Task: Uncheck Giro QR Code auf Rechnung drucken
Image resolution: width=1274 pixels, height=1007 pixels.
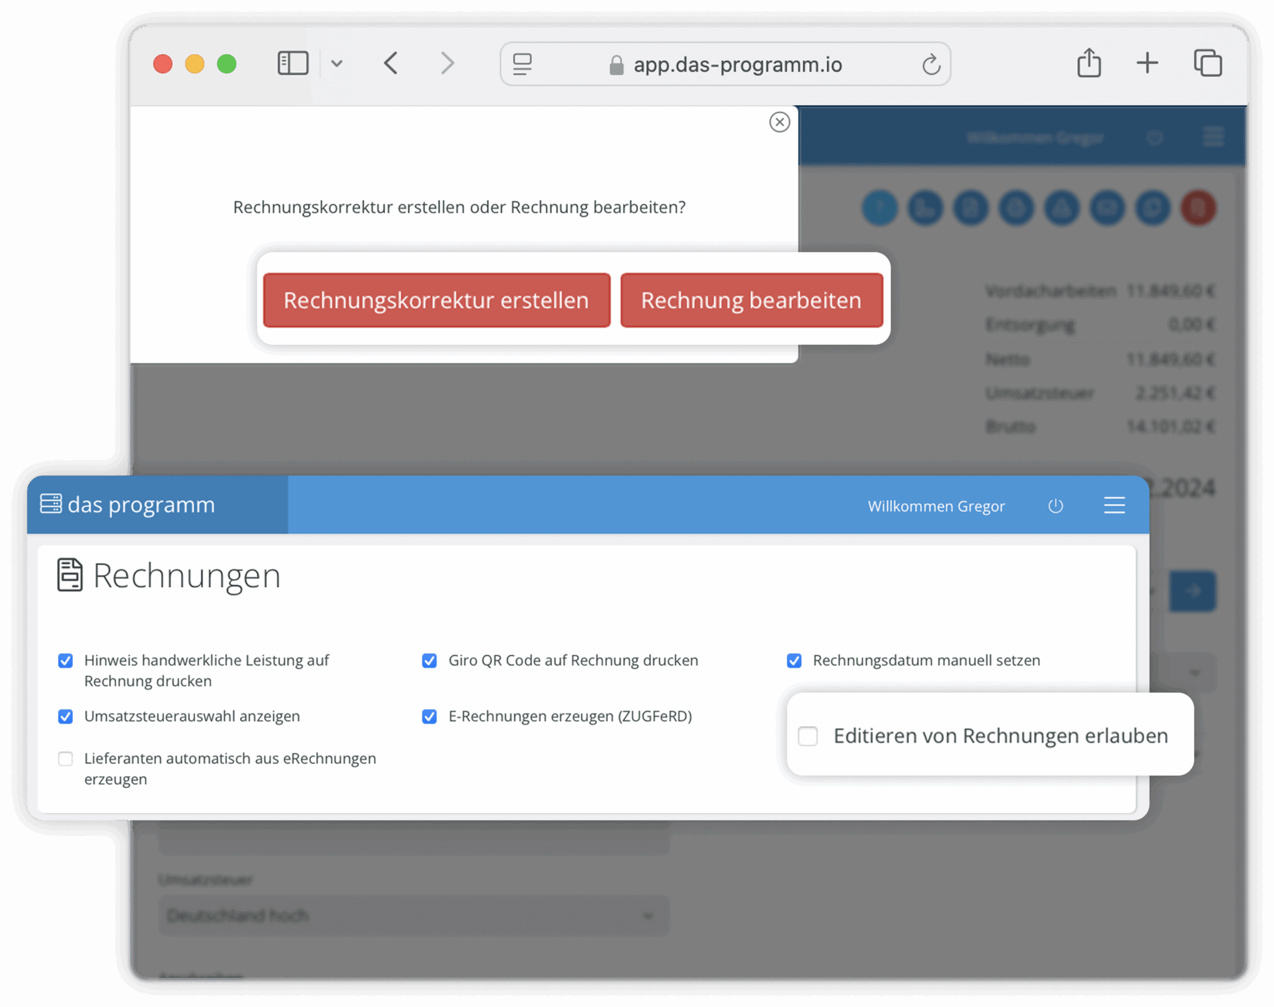Action: click(429, 661)
